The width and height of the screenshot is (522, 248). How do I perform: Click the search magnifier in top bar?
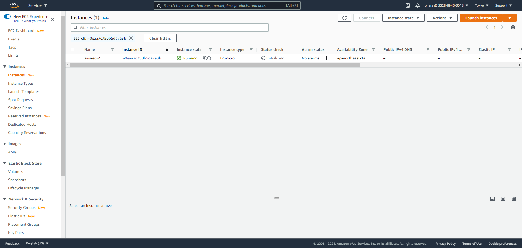[159, 6]
